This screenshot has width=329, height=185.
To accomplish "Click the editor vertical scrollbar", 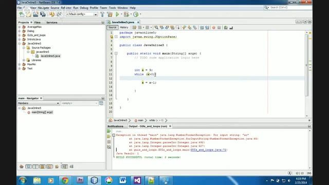I will coord(306,65).
